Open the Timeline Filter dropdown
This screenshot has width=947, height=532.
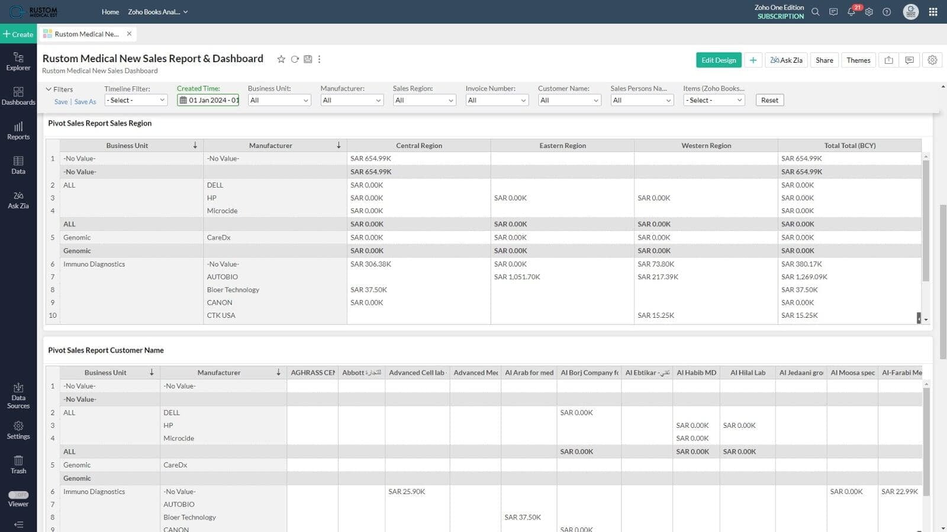[136, 100]
